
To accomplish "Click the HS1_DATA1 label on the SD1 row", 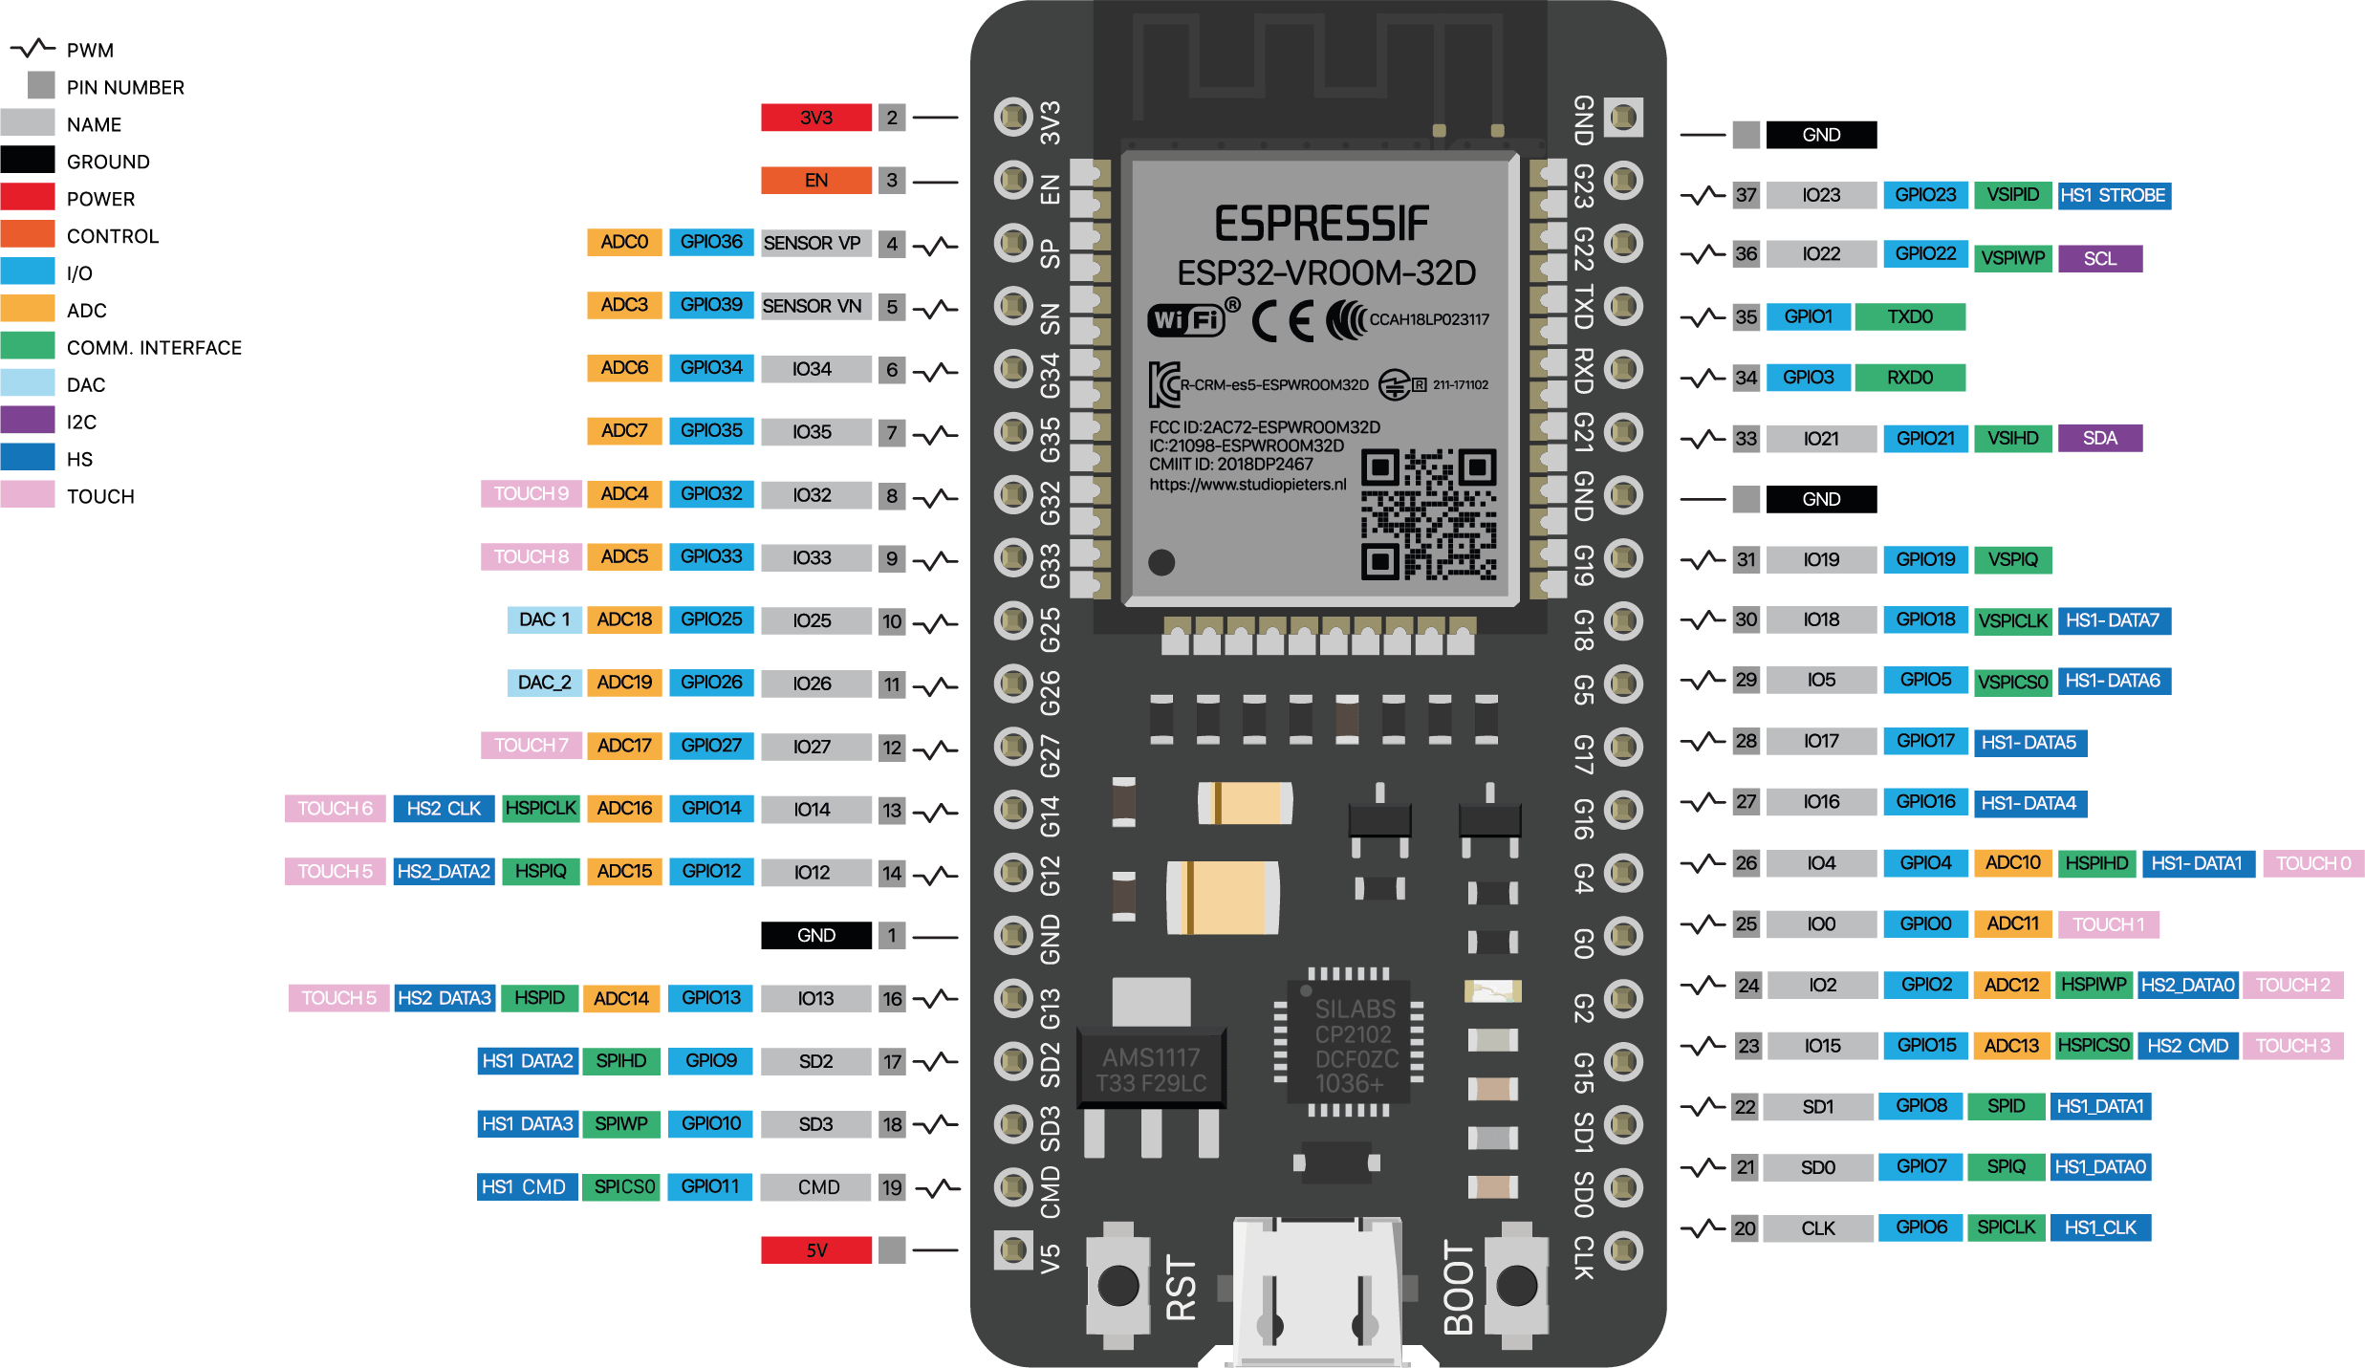I will click(x=2100, y=1106).
